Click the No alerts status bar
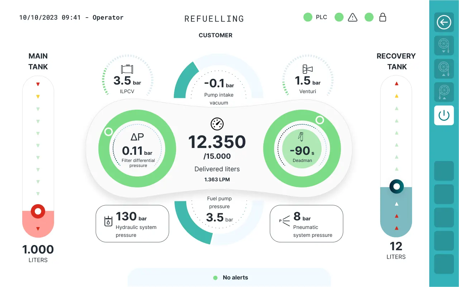 pyautogui.click(x=229, y=277)
